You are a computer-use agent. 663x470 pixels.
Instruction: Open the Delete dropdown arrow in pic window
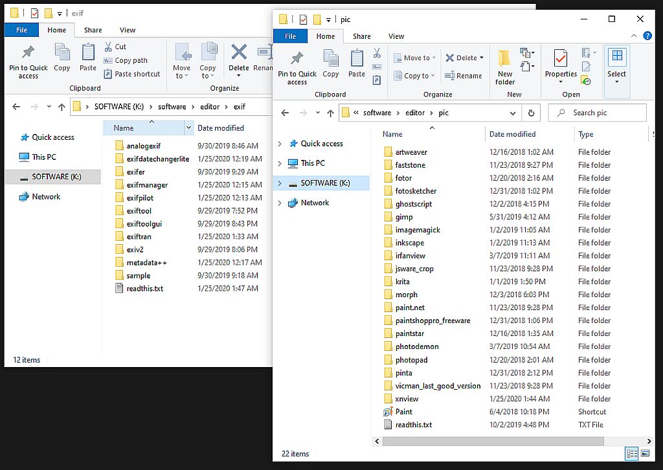pyautogui.click(x=482, y=58)
